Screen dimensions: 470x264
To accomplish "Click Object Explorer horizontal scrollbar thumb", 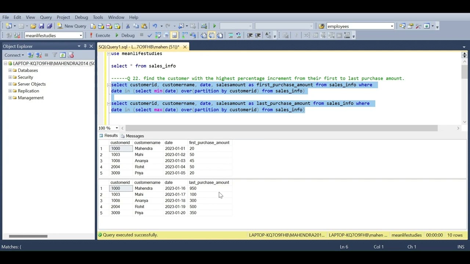I will (x=28, y=236).
